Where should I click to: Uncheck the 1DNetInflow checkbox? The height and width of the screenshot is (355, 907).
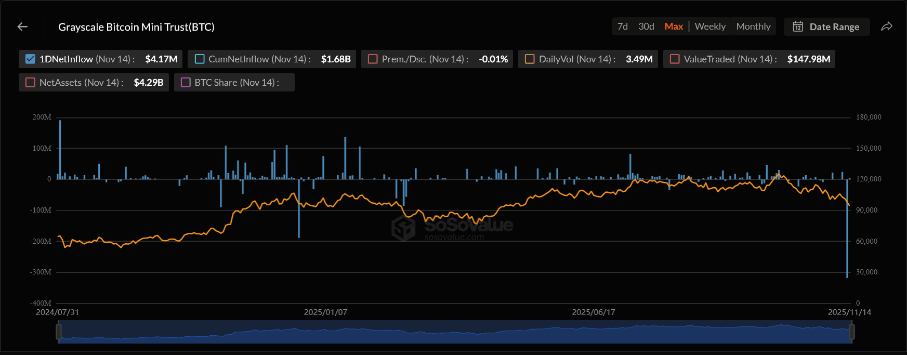pyautogui.click(x=30, y=59)
